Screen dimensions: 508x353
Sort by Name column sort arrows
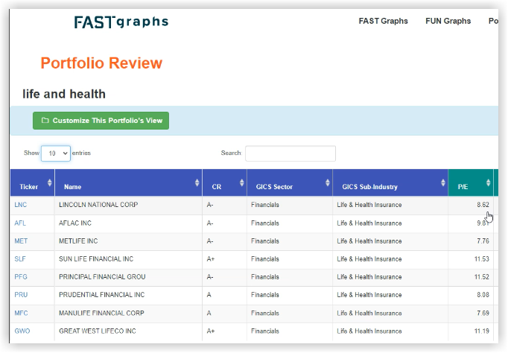197,182
